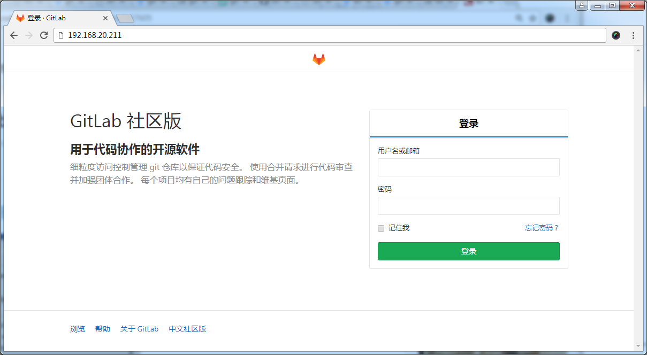Maximize the Chrome window

pos(612,5)
